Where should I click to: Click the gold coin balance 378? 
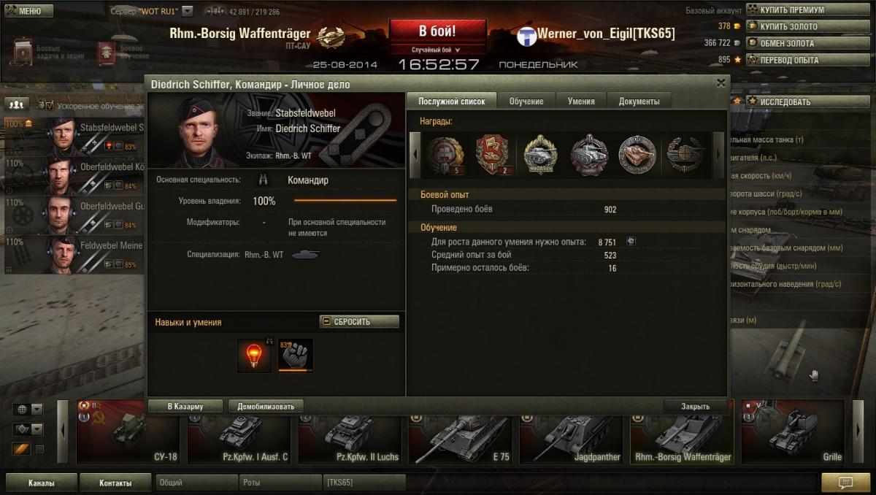(x=729, y=26)
